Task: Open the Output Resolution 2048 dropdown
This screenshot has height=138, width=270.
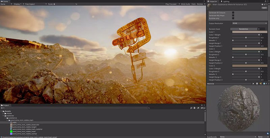Action: 250,23
